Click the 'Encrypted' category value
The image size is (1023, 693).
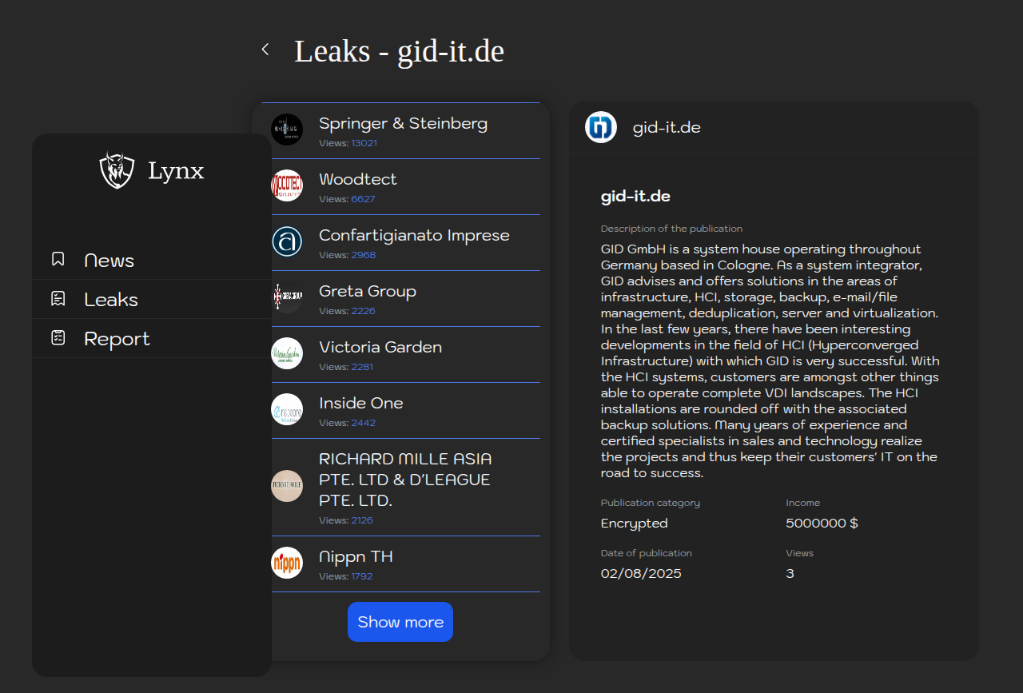click(635, 524)
